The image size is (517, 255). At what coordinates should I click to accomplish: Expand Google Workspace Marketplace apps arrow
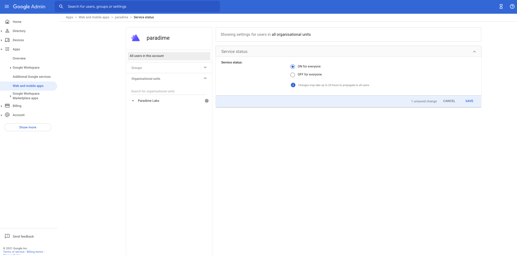[x=11, y=96]
